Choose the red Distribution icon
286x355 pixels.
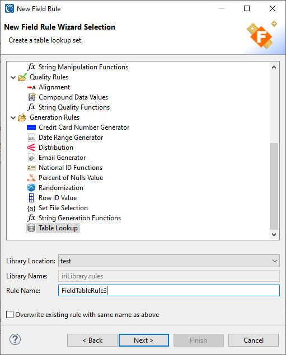click(x=31, y=148)
